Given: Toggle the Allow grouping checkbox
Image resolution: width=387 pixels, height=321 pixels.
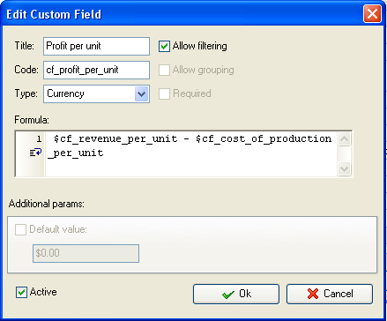Looking at the screenshot, I should tap(164, 70).
